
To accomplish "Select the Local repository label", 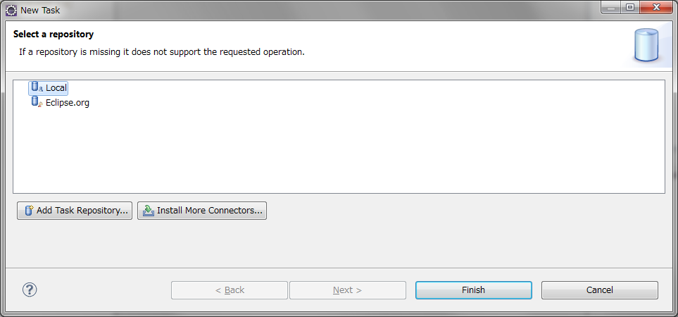I will pyautogui.click(x=56, y=88).
